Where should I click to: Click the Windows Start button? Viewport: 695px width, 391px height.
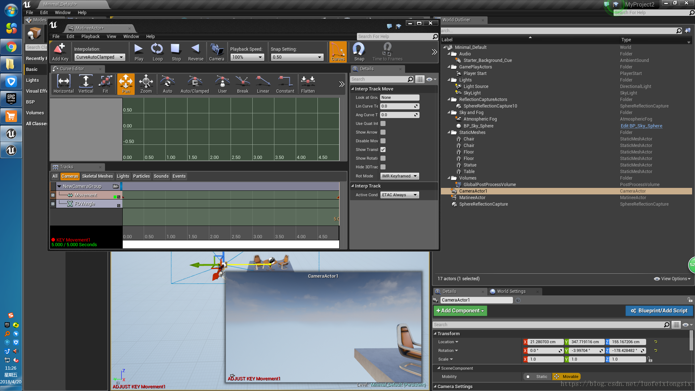11,10
